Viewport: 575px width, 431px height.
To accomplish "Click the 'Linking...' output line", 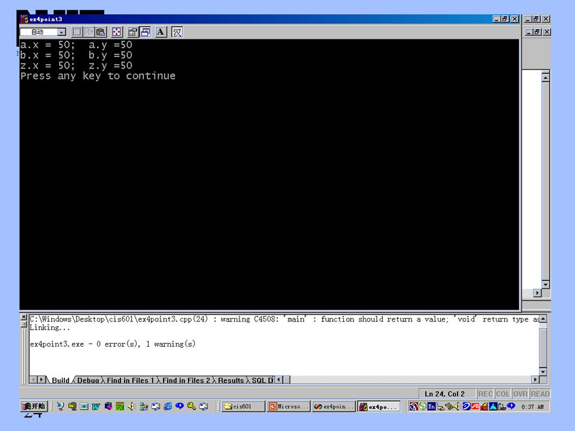I will 50,327.
